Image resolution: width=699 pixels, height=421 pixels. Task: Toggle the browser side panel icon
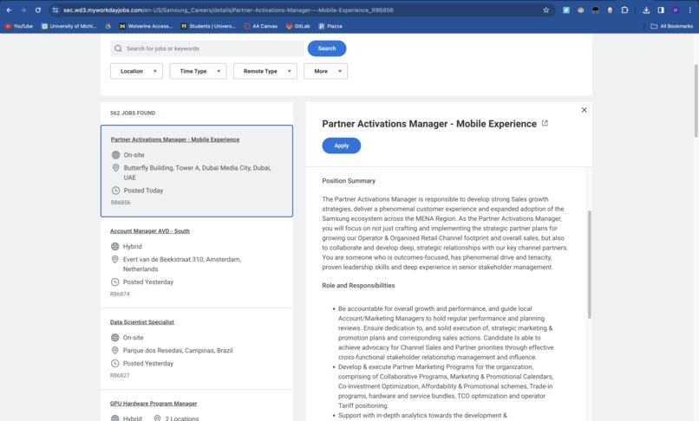pyautogui.click(x=661, y=10)
